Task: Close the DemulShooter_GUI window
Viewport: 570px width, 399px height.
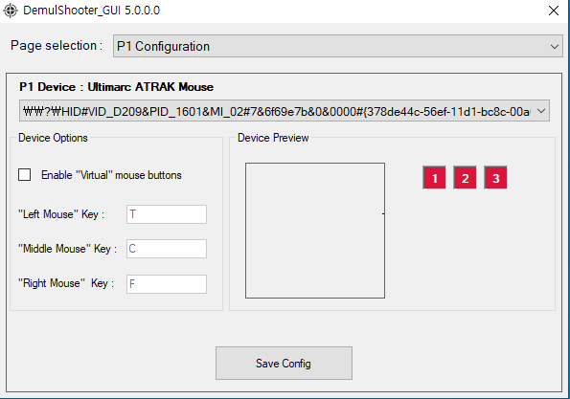Action: click(x=554, y=11)
